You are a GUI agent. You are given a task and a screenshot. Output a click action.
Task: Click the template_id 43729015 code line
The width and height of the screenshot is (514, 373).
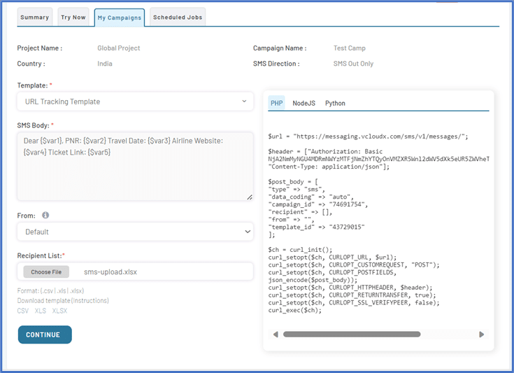(x=316, y=227)
